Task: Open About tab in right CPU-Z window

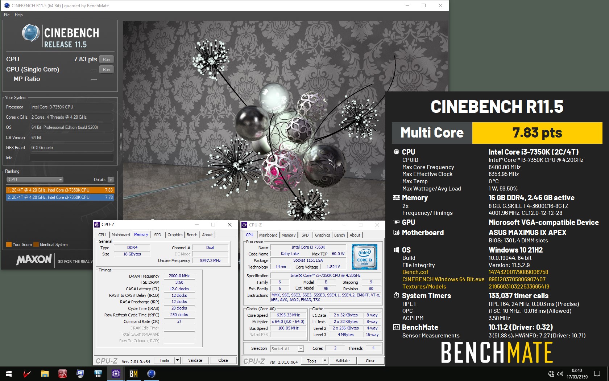Action: point(355,235)
